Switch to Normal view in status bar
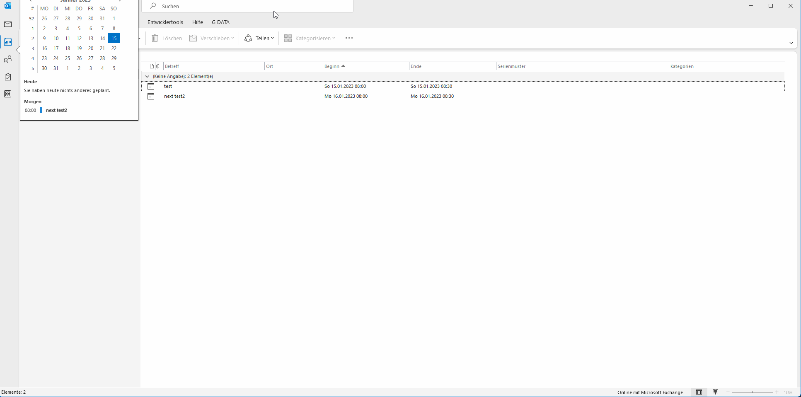801x397 pixels. (x=699, y=392)
